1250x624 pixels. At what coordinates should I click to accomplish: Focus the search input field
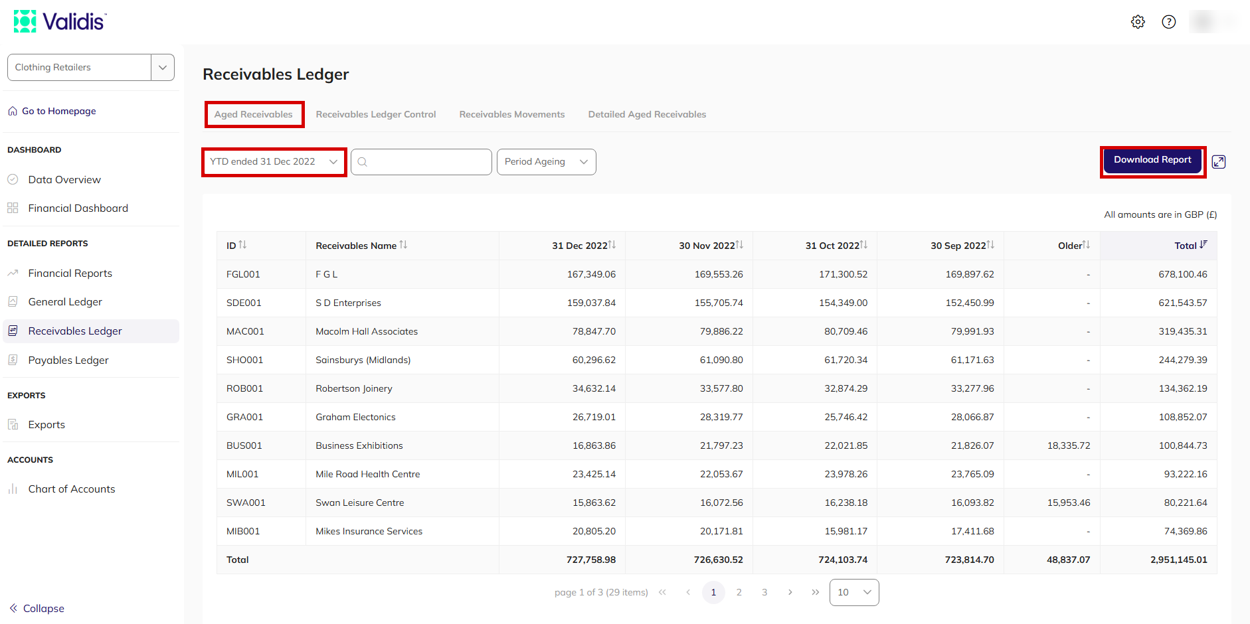pyautogui.click(x=421, y=162)
